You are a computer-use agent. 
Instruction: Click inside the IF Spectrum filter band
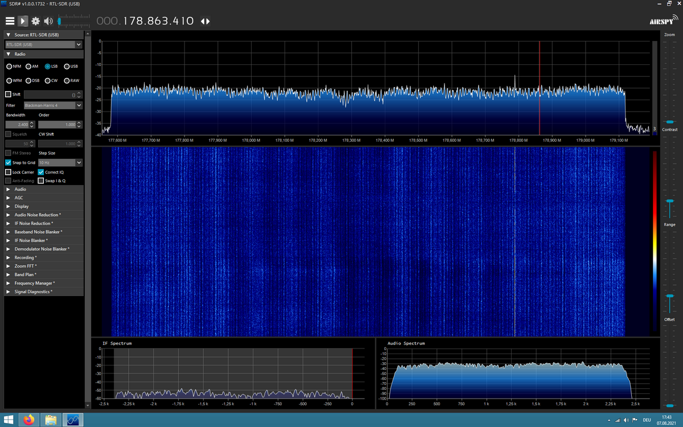[233, 373]
